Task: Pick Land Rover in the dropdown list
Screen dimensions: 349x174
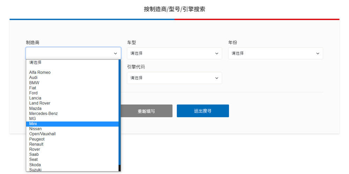Action: (x=72, y=103)
